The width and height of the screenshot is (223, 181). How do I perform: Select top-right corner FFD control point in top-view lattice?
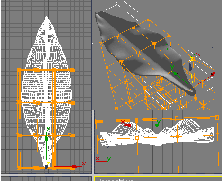tap(72, 70)
